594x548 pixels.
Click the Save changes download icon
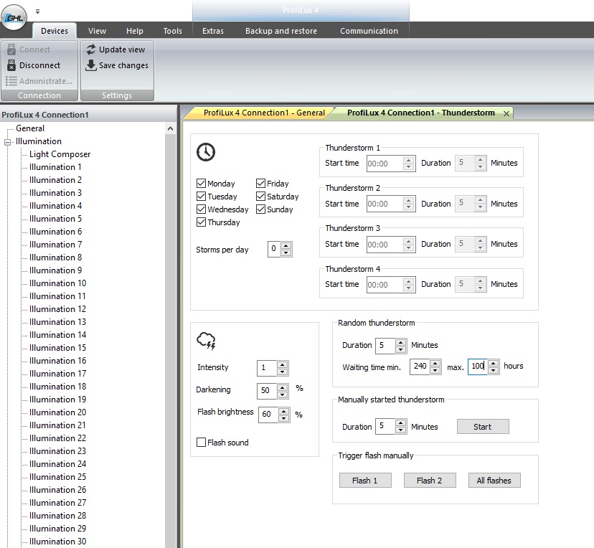tap(91, 65)
